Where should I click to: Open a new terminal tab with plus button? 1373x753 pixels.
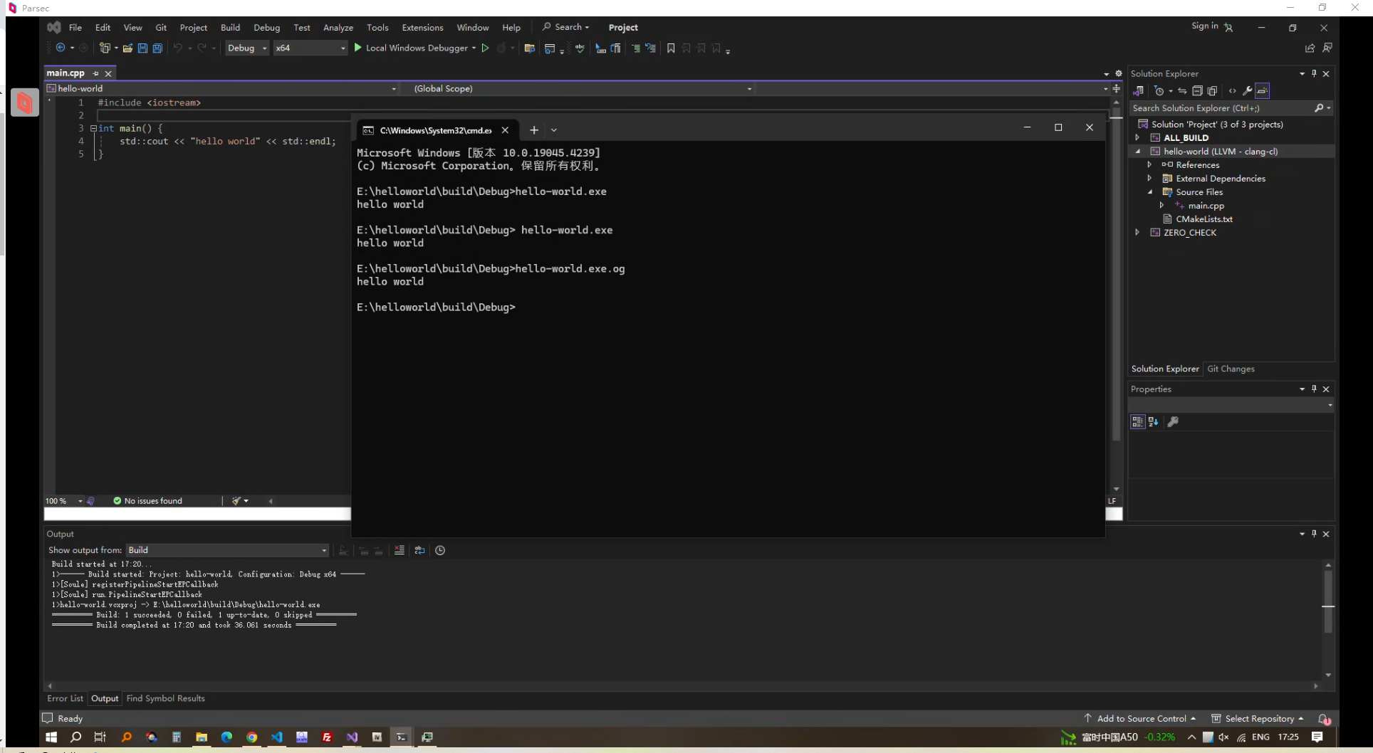pos(534,130)
